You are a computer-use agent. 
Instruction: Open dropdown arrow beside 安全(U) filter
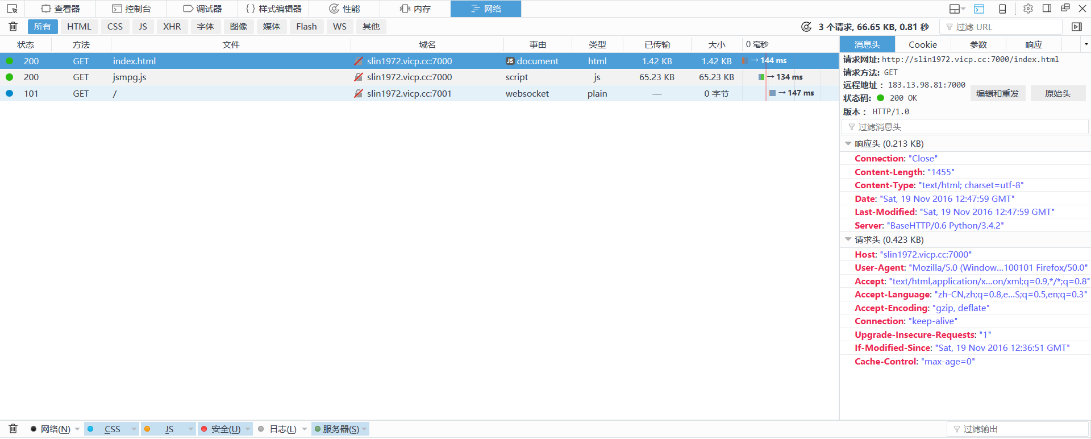[x=248, y=429]
